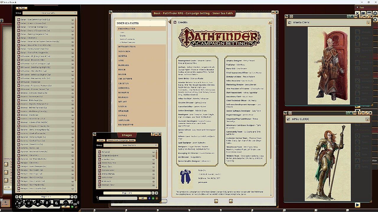Go to next book page arrow
Screen dimensions: 378x212
(231, 201)
